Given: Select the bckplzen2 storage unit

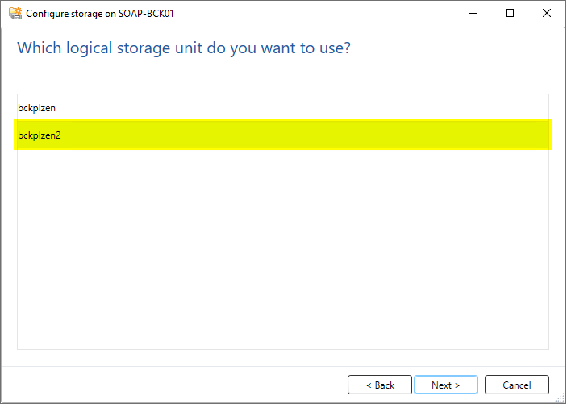Looking at the screenshot, I should [283, 135].
